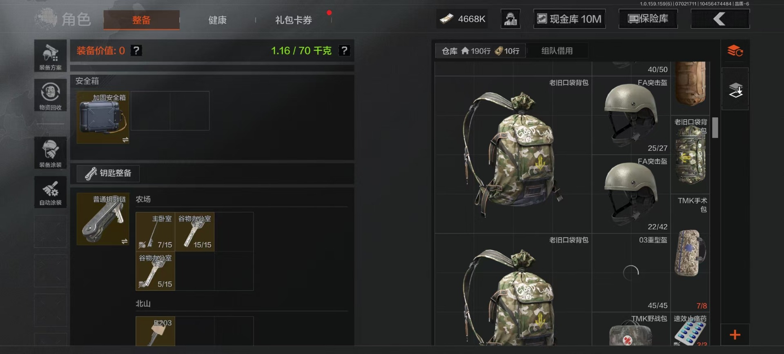
Task: Select the 组队借用 tab
Action: pyautogui.click(x=557, y=51)
